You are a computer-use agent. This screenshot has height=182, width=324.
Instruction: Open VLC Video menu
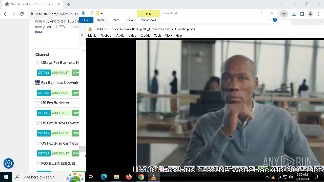click(x=132, y=36)
